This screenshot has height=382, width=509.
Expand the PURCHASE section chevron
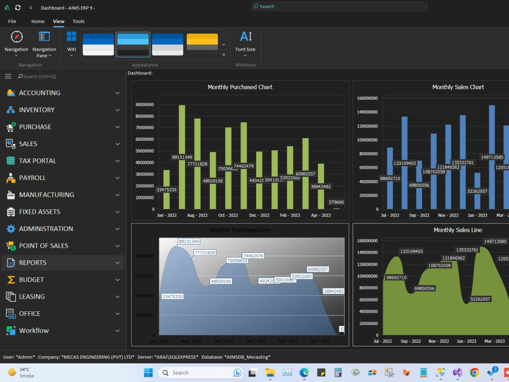(x=118, y=127)
